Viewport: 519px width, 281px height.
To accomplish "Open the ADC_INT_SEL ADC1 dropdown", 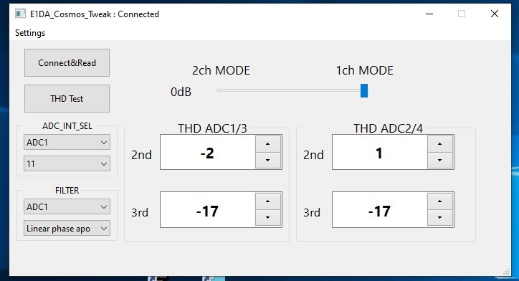I will pyautogui.click(x=67, y=143).
